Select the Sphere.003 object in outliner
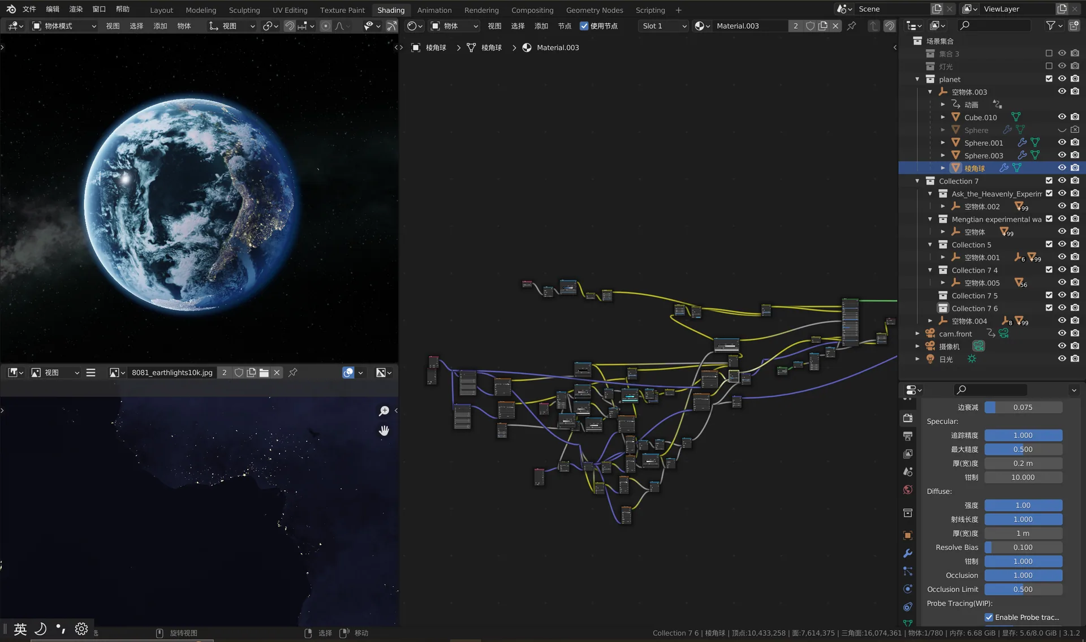The width and height of the screenshot is (1086, 642). pos(984,156)
